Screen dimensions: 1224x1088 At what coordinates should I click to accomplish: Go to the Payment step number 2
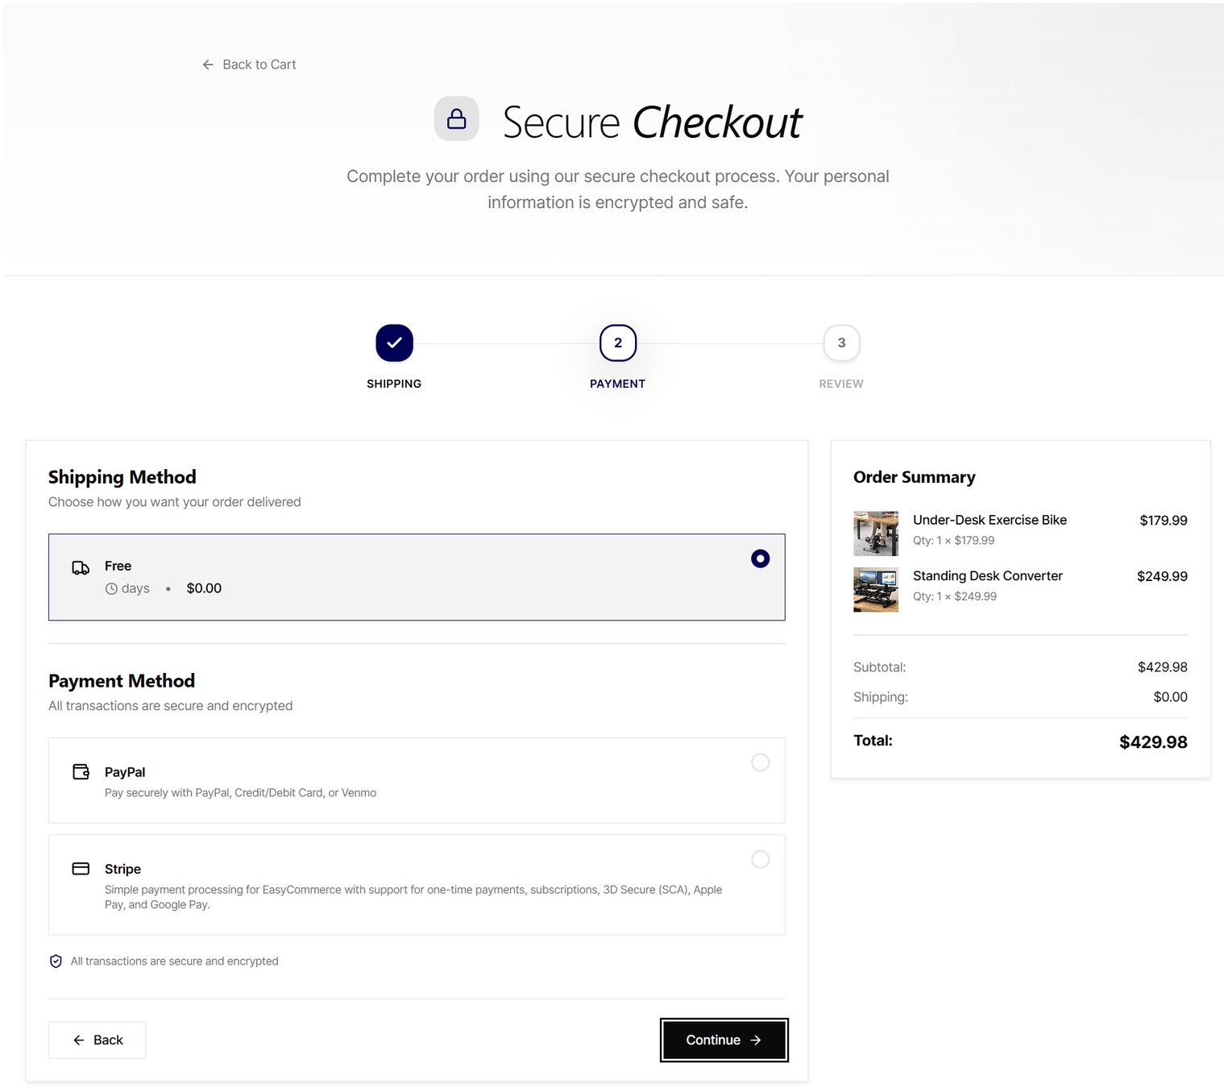(x=618, y=343)
